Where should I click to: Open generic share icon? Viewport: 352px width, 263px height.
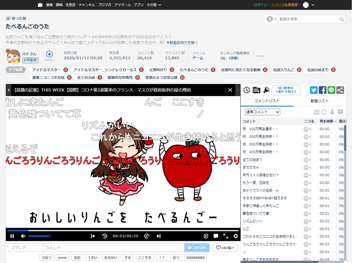(x=340, y=90)
